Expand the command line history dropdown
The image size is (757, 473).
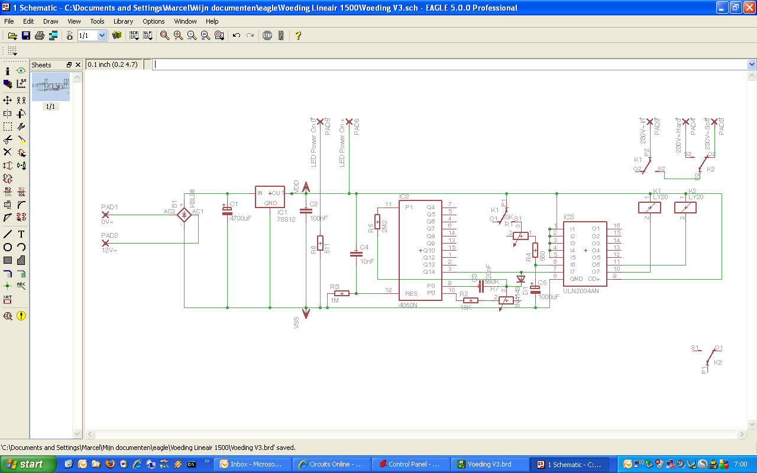tap(752, 64)
